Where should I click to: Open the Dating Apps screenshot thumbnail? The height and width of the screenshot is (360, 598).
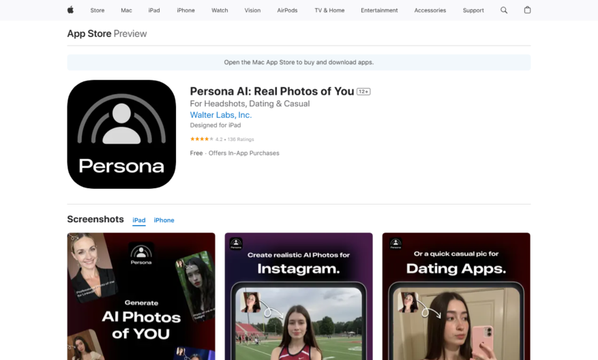[x=456, y=297]
